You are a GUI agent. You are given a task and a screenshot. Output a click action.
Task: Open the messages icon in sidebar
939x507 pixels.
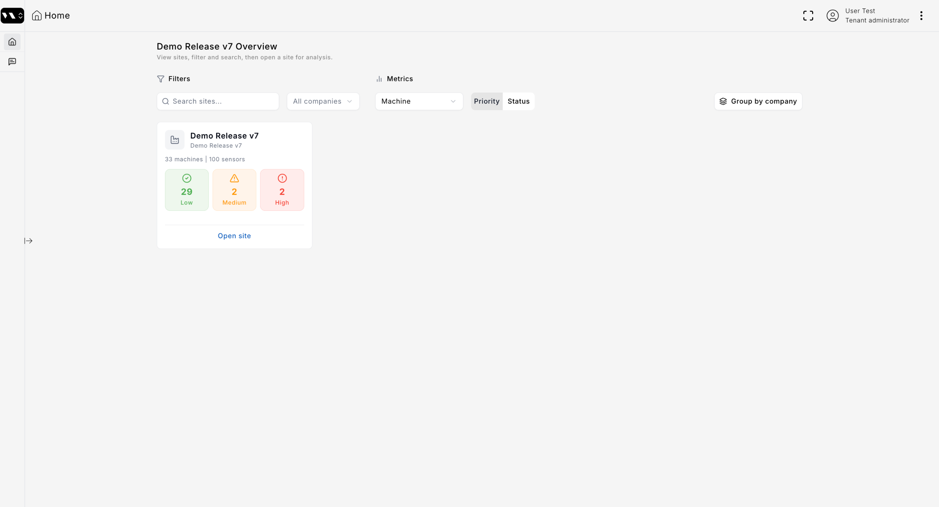tap(12, 62)
